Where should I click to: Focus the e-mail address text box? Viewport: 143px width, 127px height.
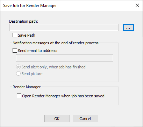[x=64, y=58]
